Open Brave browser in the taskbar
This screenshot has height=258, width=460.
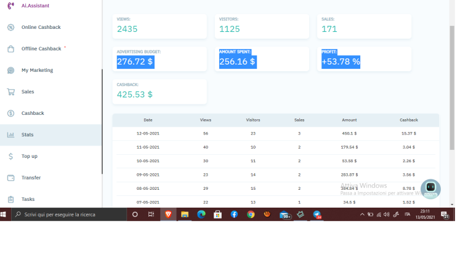[168, 214]
